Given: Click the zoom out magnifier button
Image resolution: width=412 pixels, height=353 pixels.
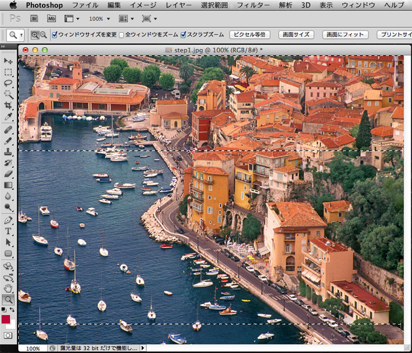Looking at the screenshot, I should 43,35.
